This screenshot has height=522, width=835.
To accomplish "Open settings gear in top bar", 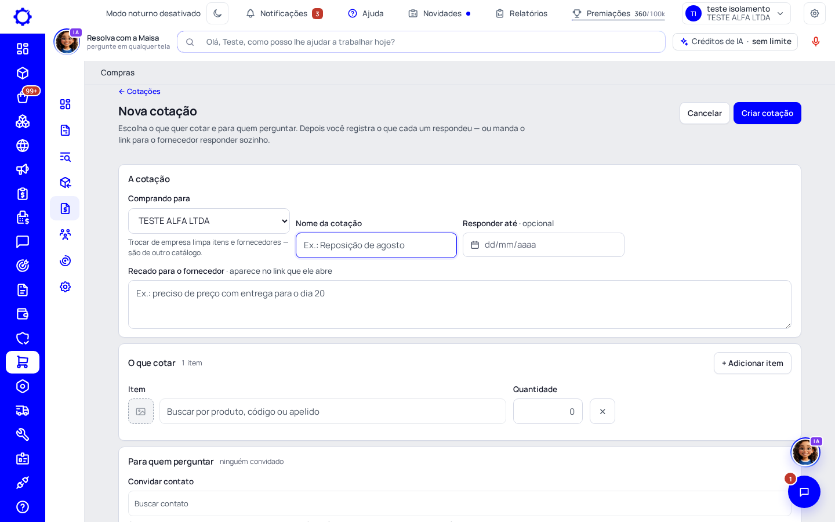I will 815,13.
